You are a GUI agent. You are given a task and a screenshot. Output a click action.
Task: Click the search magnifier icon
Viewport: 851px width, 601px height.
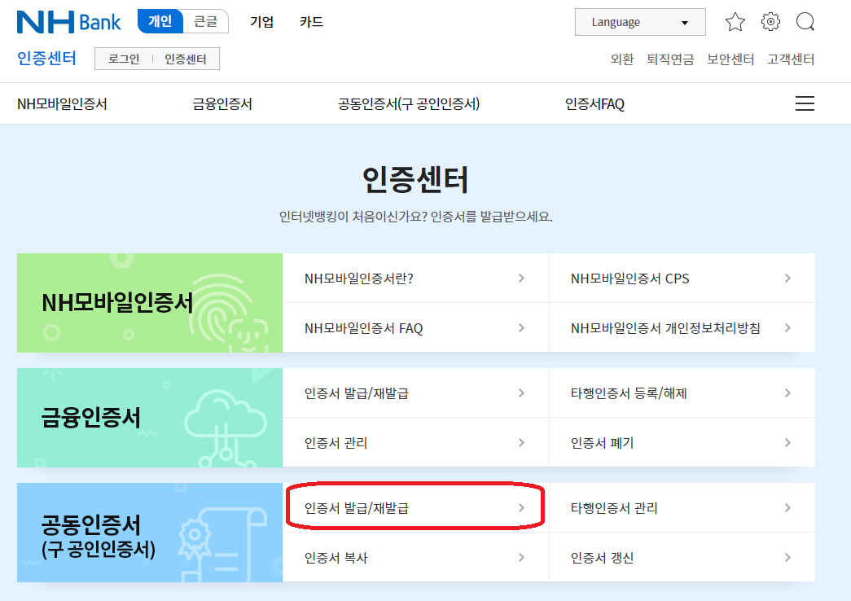click(805, 22)
